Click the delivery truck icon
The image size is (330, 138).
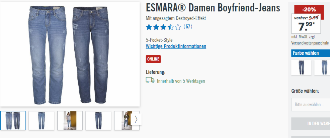(x=150, y=80)
